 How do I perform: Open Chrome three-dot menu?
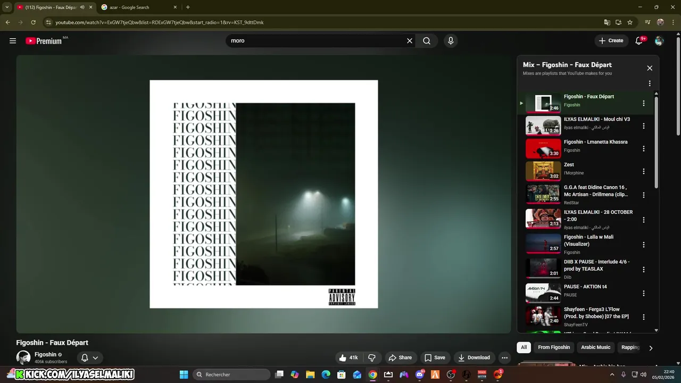673,22
